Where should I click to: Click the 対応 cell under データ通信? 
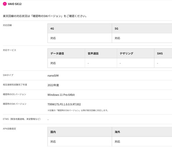pos(66,63)
